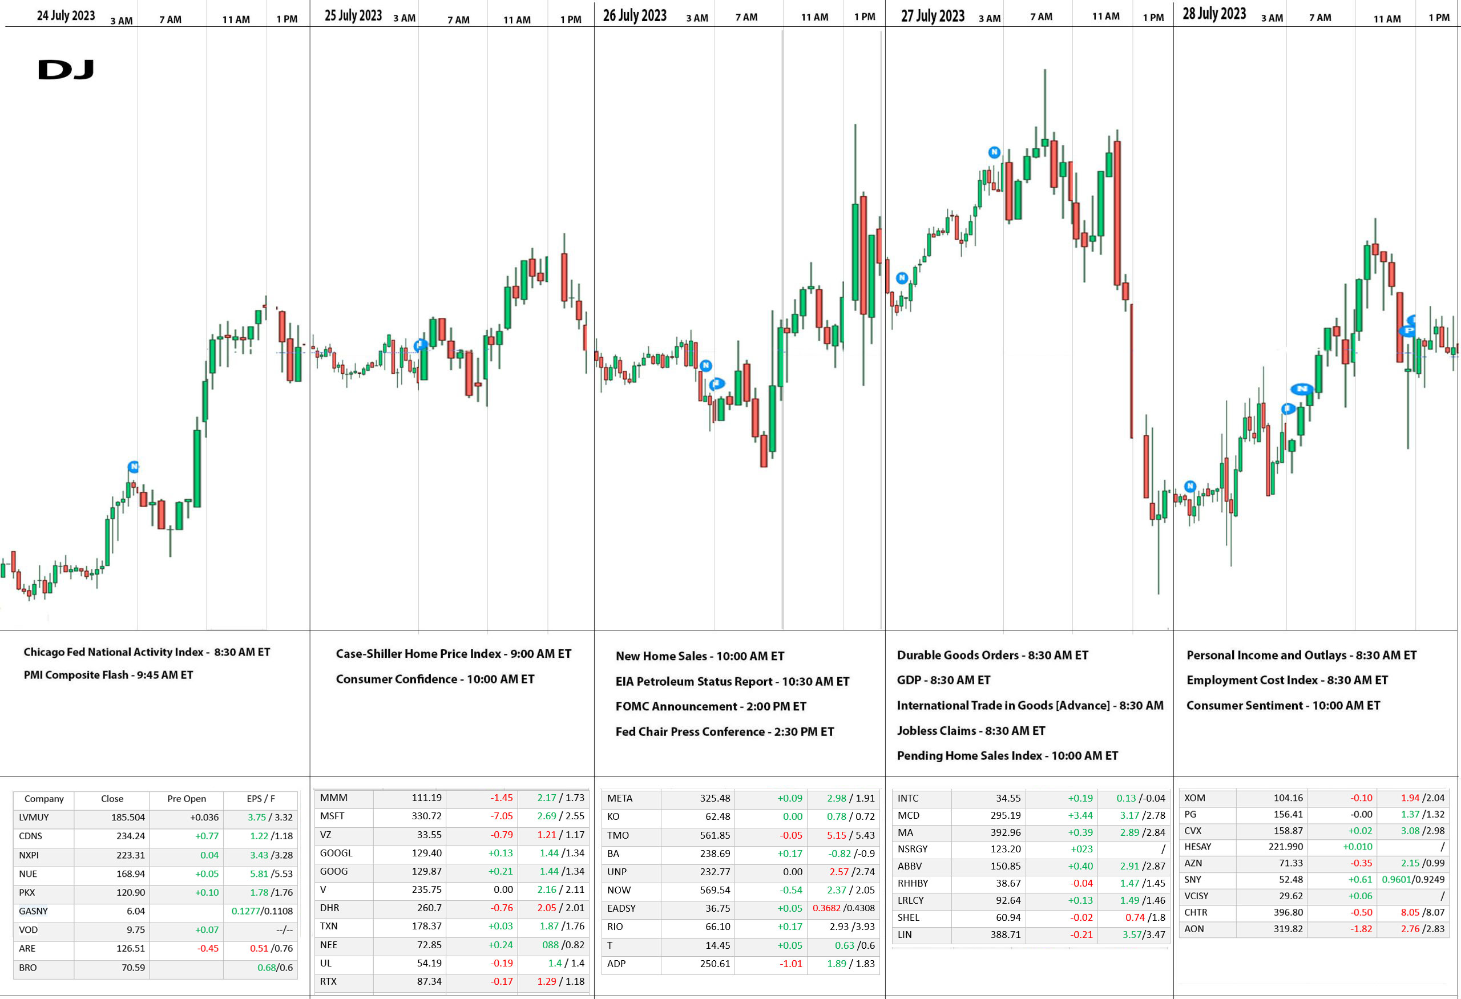The height and width of the screenshot is (999, 1461).
Task: Click GDP - 8:30 AM ET event
Action: (943, 680)
